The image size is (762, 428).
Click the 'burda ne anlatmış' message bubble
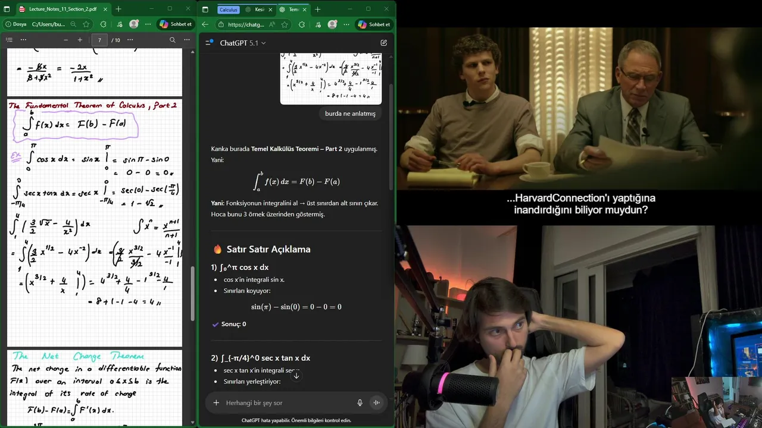[350, 114]
